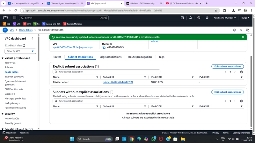Open subnet-0a20ca7b446472f3f link
The image size is (255, 143).
(x=118, y=82)
